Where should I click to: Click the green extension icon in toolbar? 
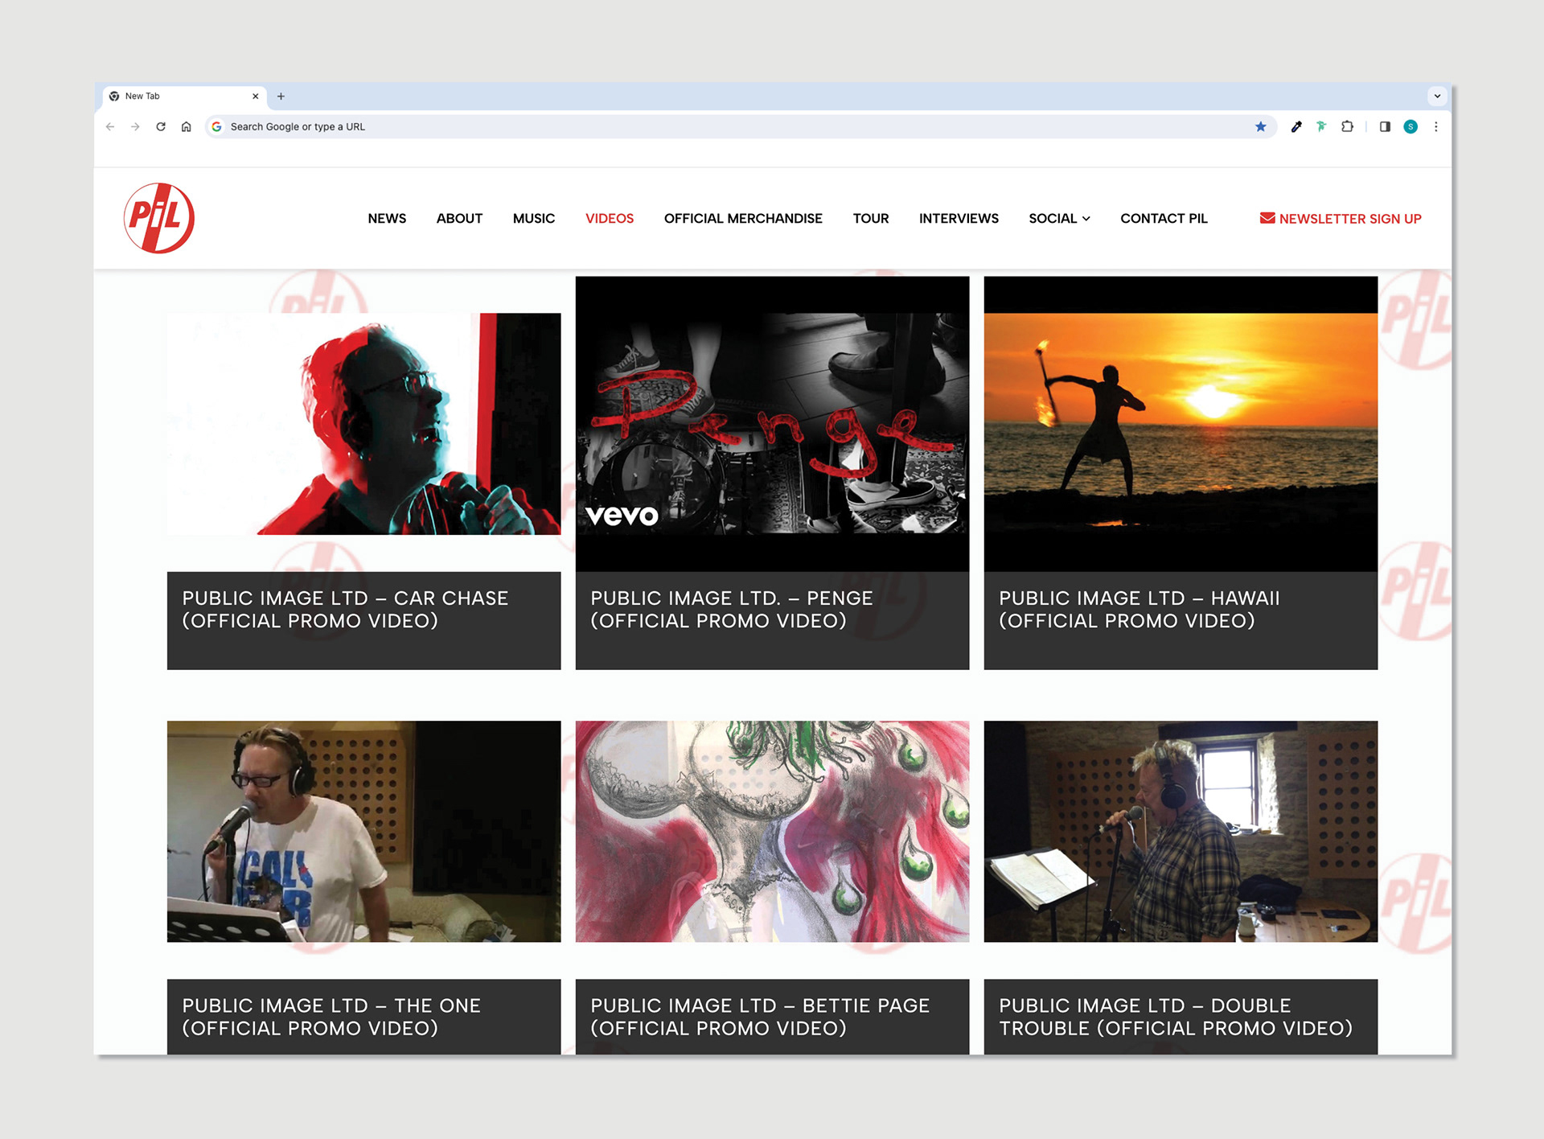(1321, 127)
